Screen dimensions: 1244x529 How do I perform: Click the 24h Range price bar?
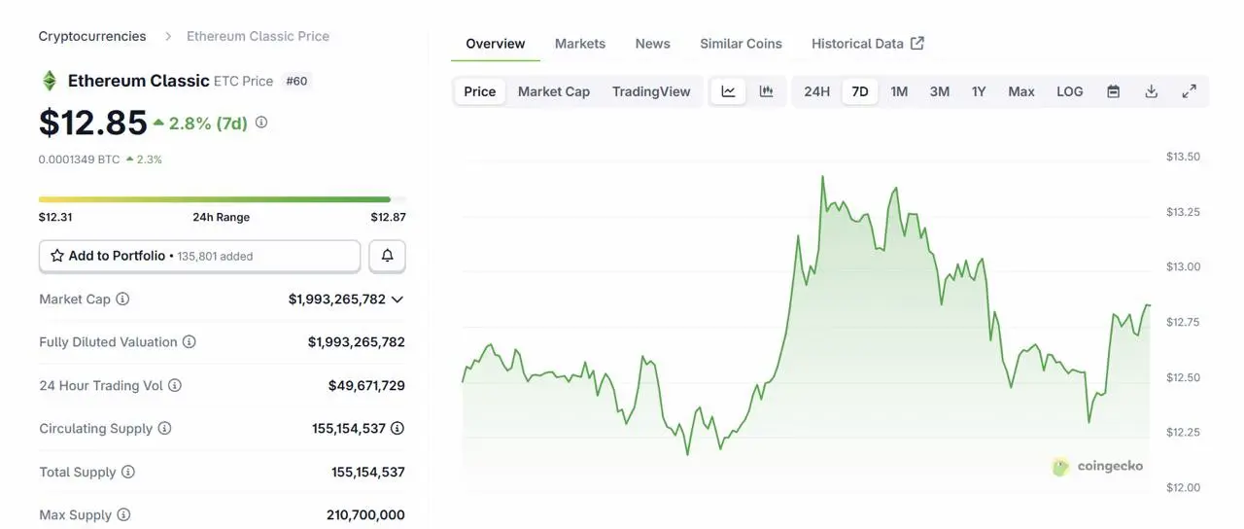tap(214, 199)
